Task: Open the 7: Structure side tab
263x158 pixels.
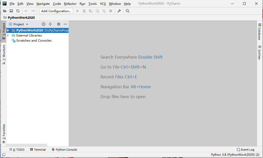Action: coord(4,55)
